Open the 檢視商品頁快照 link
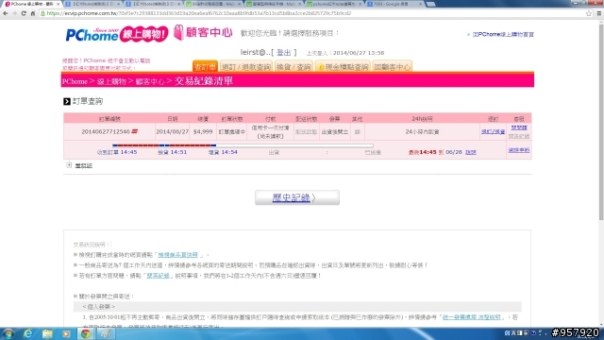Viewport: 604px width, 340px height. click(x=178, y=255)
